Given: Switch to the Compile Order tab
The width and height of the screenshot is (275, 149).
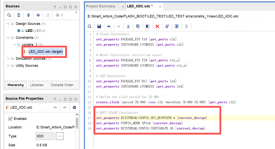Looking at the screenshot, I should tap(62, 85).
